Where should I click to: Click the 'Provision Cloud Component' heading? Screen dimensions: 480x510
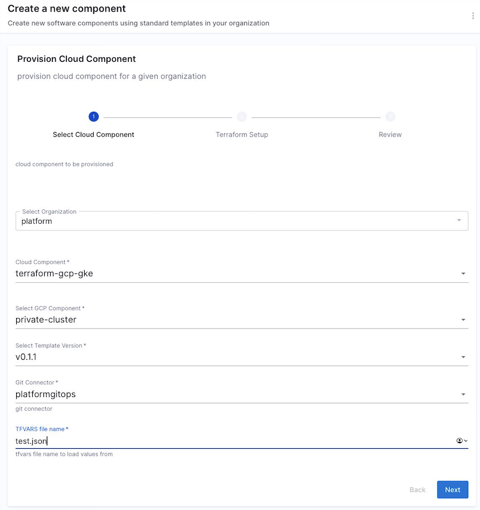click(76, 59)
